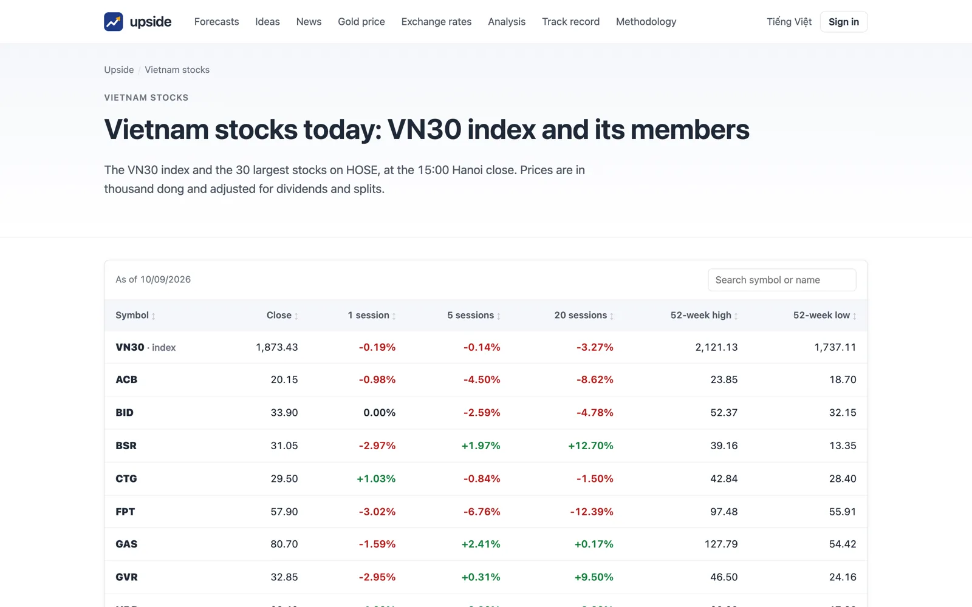Click the upside wordmark text
This screenshot has height=607, width=972.
(x=151, y=22)
